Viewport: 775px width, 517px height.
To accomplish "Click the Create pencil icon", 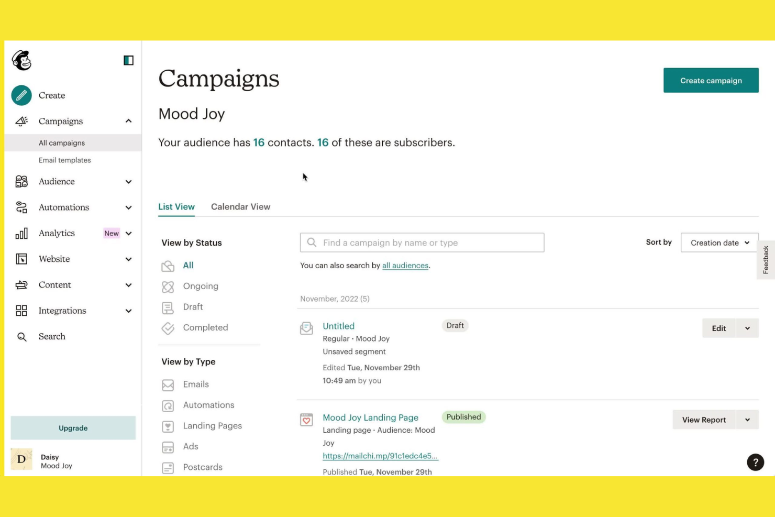I will coord(21,95).
